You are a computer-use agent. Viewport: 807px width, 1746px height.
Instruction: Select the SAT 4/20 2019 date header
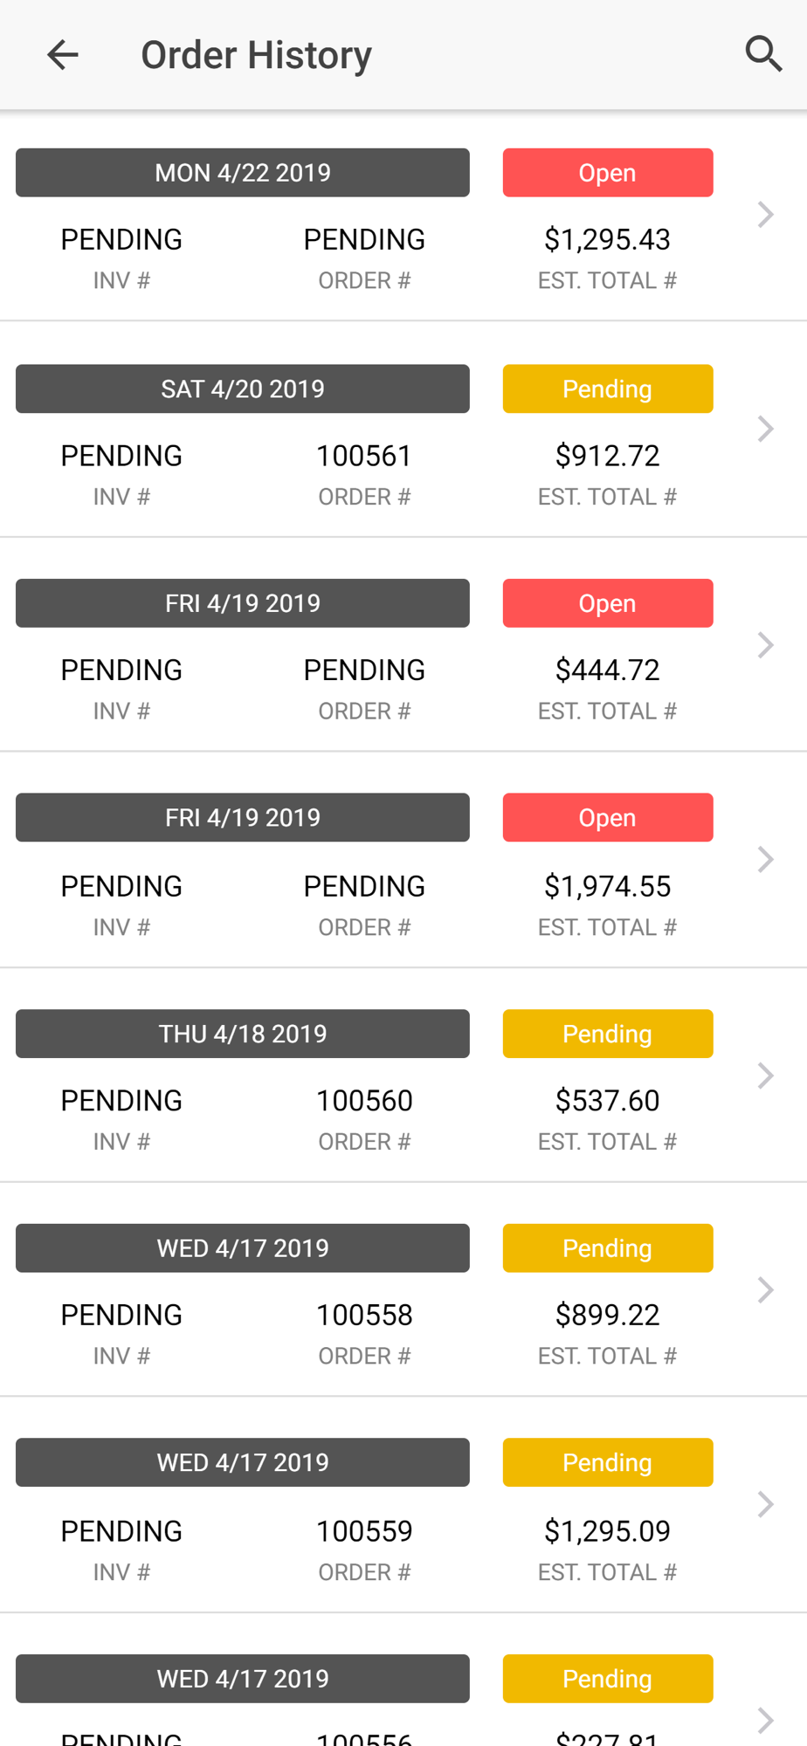pos(243,388)
